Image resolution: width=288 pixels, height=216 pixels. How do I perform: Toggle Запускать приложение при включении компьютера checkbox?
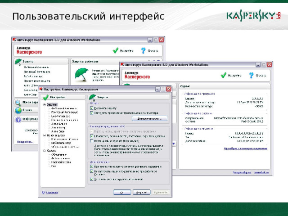click(91, 113)
